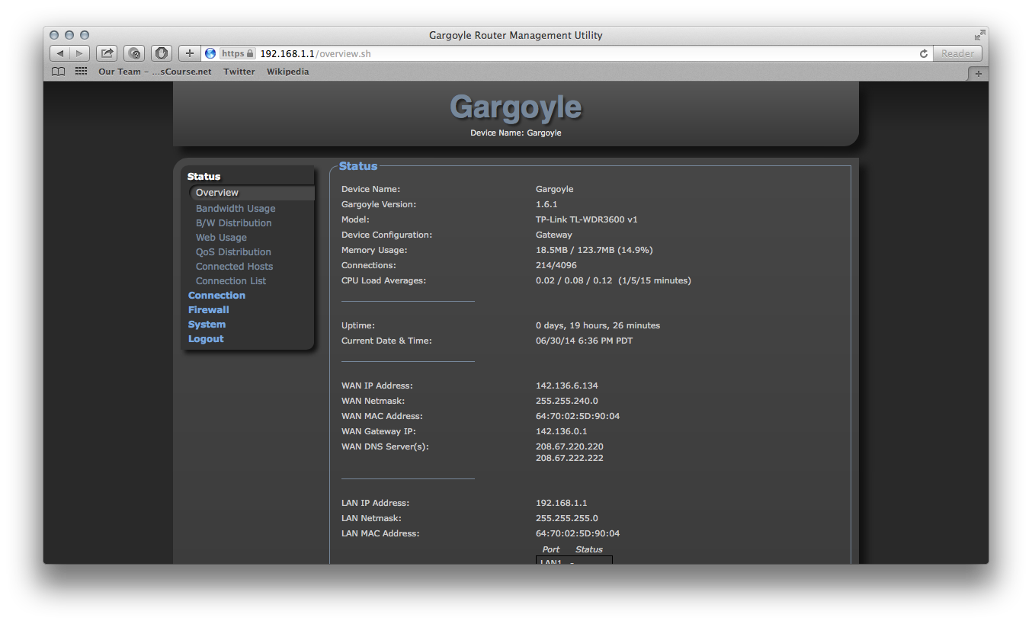Open the Our Team bookmark
Image resolution: width=1032 pixels, height=624 pixels.
pyautogui.click(x=155, y=72)
